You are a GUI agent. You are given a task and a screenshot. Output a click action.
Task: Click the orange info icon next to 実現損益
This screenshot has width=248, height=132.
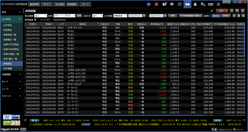click(35, 20)
